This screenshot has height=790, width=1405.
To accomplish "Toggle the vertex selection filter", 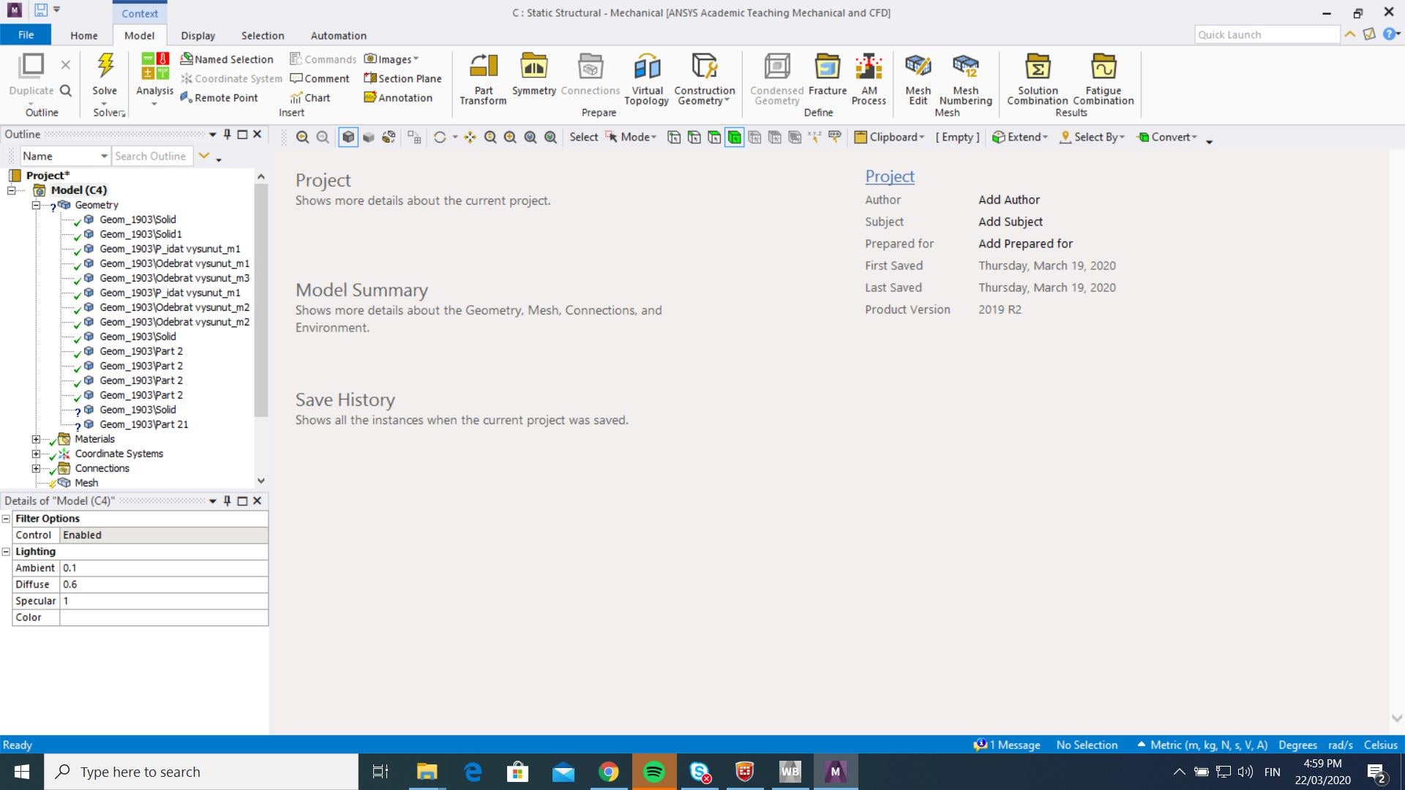I will click(x=674, y=138).
